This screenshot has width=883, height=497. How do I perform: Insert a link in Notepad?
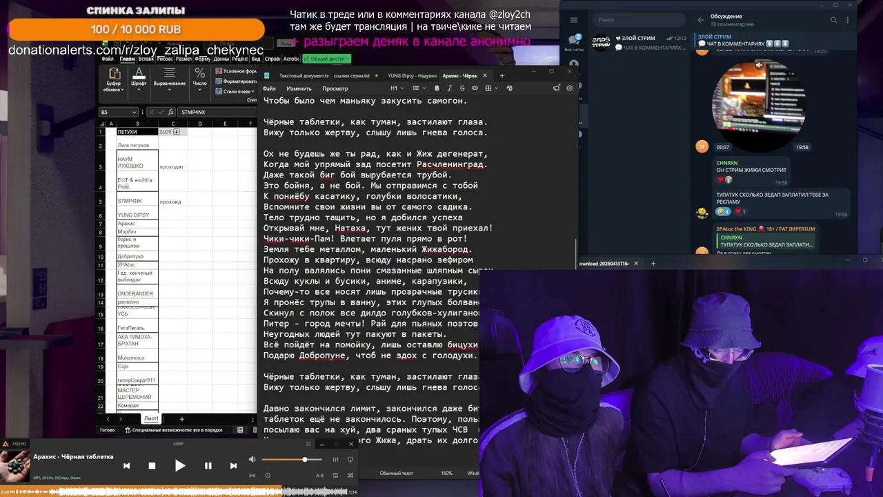tap(475, 88)
